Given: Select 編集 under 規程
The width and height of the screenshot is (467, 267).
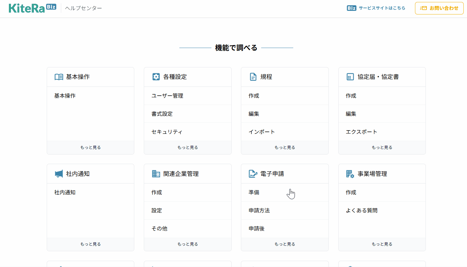Looking at the screenshot, I should click(285, 114).
